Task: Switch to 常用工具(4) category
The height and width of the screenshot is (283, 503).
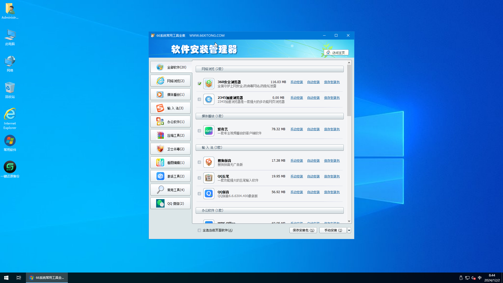Action: click(x=170, y=190)
